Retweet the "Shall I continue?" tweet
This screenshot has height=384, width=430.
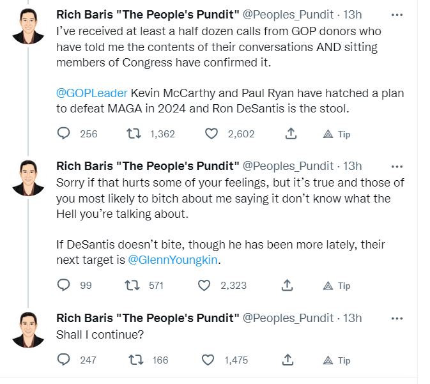pyautogui.click(x=136, y=360)
